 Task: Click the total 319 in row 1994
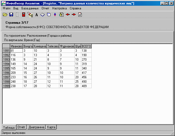86,64
